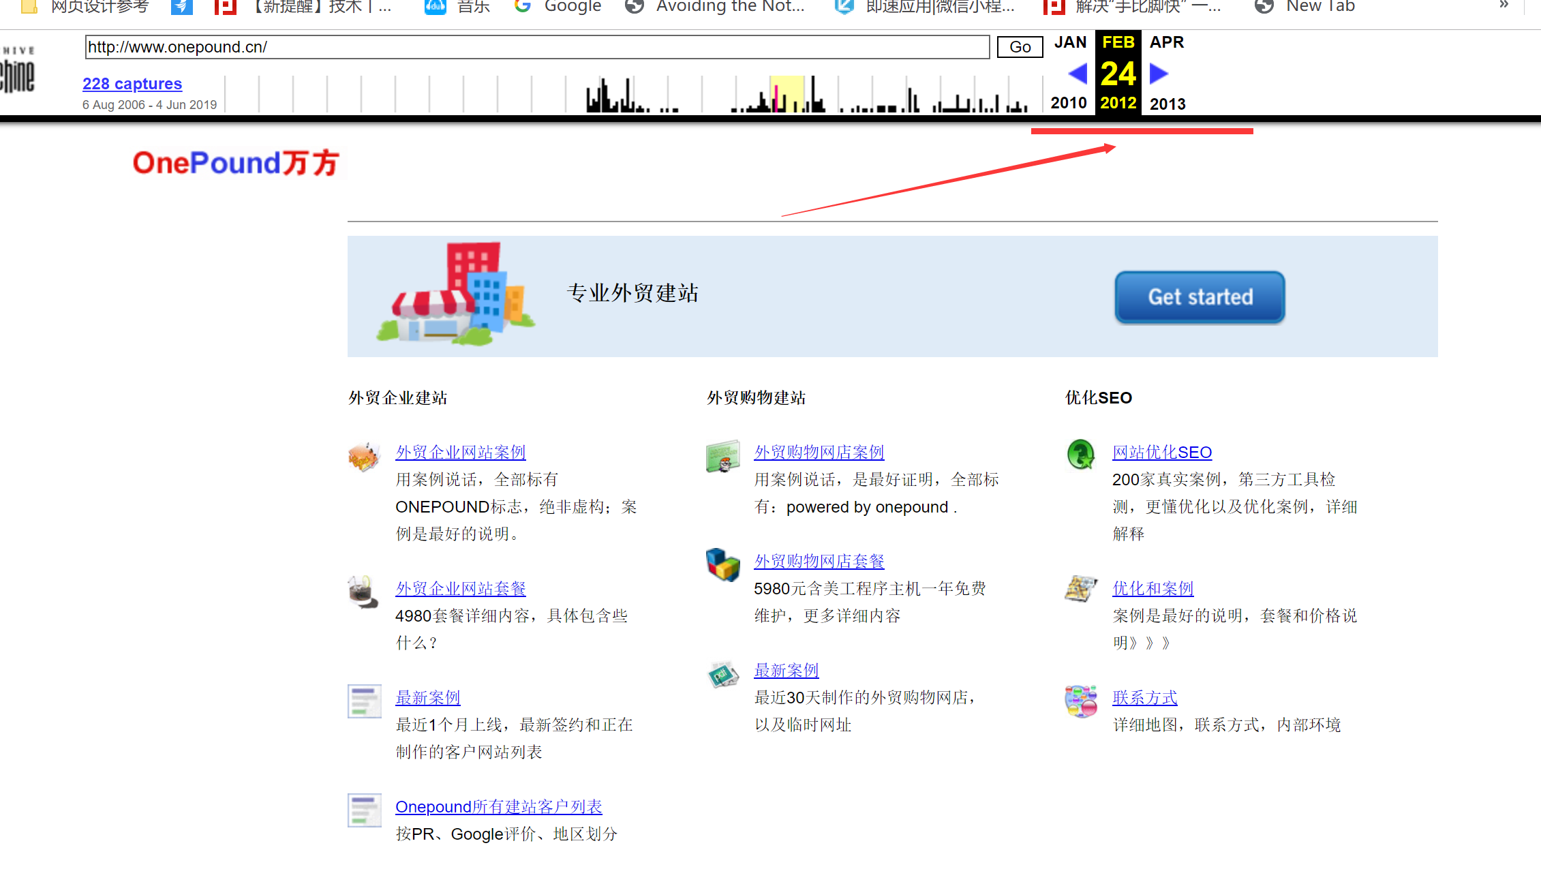
Task: Click the cube icon beside 外贸购物网店套餐
Action: tap(723, 565)
